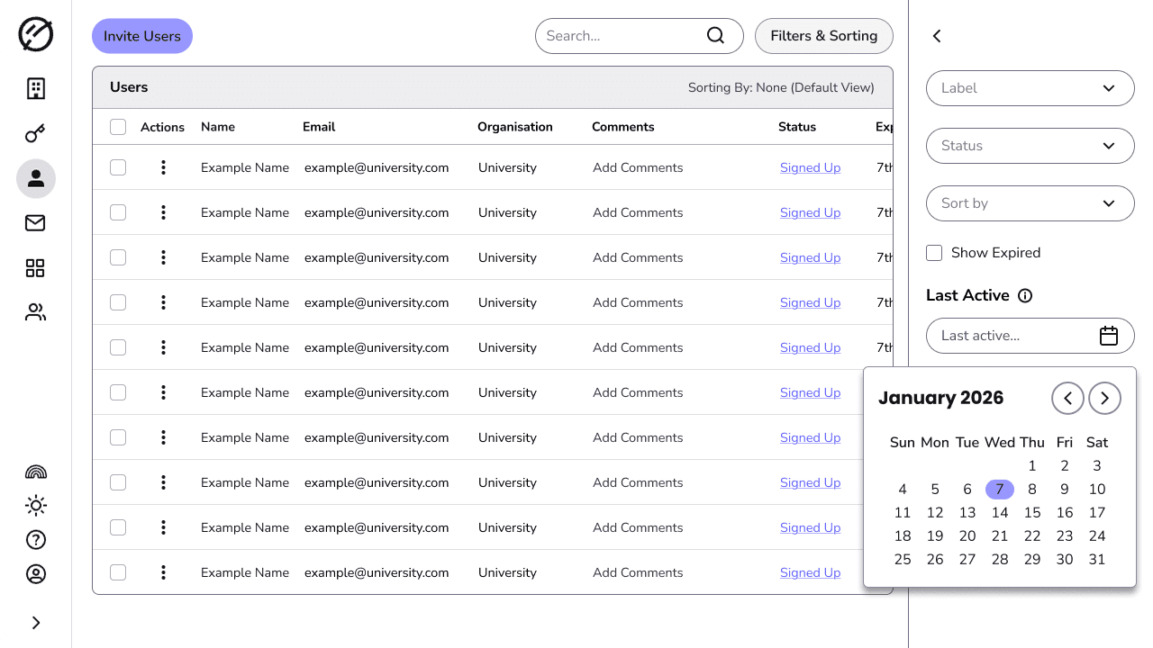1153x648 pixels.
Task: Tick the checkbox of the second user row
Action: pos(118,212)
